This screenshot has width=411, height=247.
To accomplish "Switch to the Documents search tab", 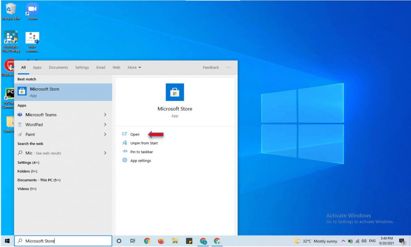I will click(x=58, y=67).
